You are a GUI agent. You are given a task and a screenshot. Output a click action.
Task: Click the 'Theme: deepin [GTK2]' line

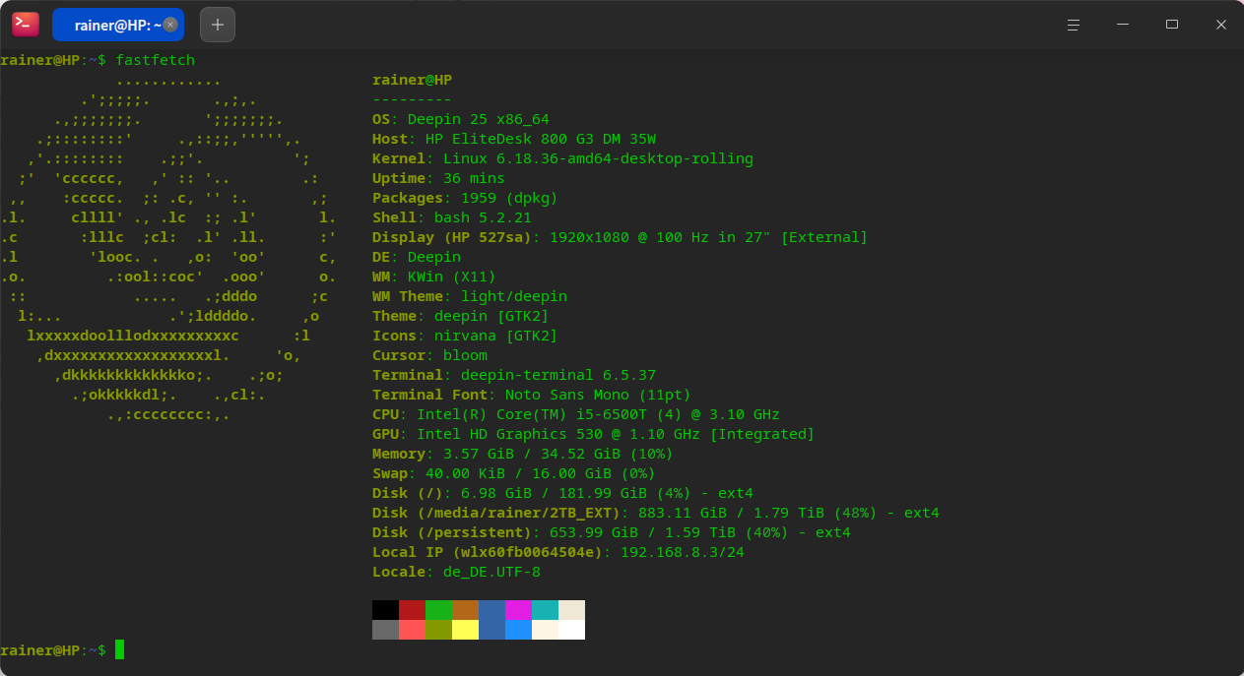[x=461, y=316]
